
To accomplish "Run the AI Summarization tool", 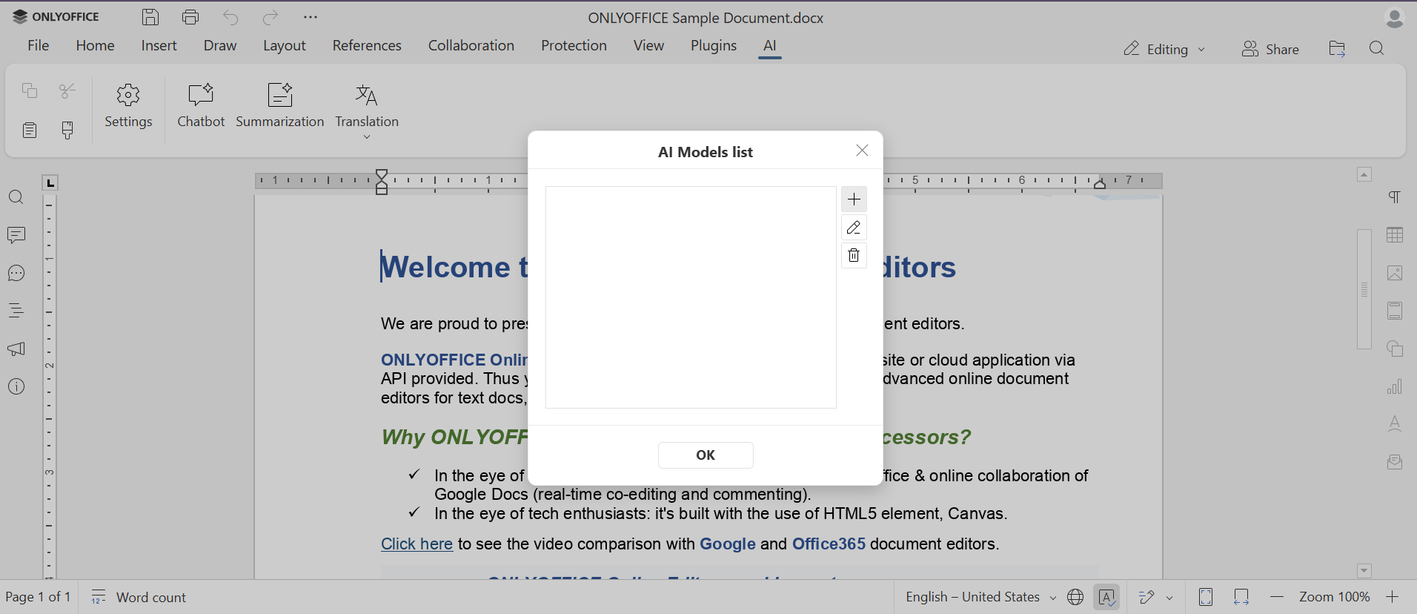I will tap(280, 106).
